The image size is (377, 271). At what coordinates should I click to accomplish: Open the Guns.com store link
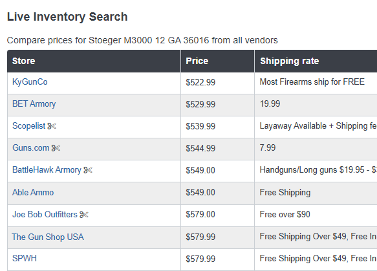coord(31,148)
